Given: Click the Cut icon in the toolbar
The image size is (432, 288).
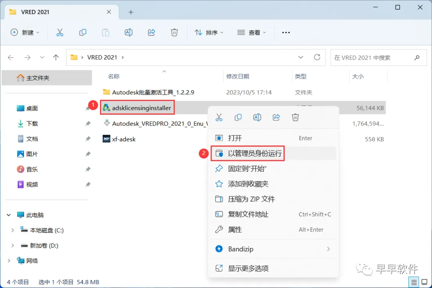Looking at the screenshot, I should pos(60,32).
